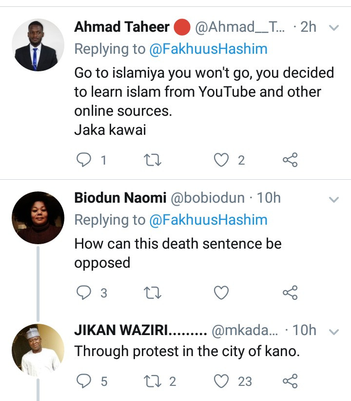Like the tweet about protest in Kano
The image size is (351, 401).
(222, 381)
